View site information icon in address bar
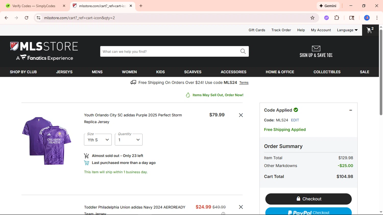 (x=39, y=18)
